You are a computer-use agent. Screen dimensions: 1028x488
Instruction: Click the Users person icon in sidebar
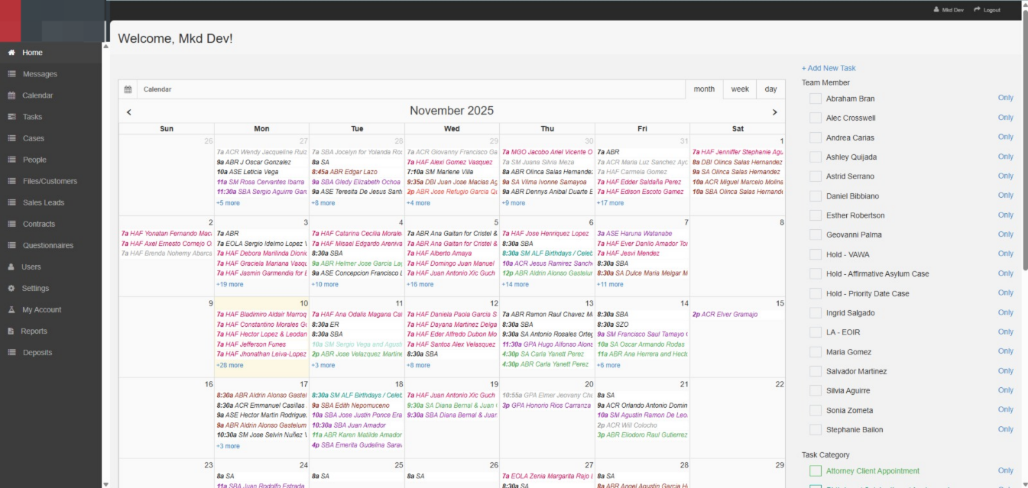[x=12, y=267]
